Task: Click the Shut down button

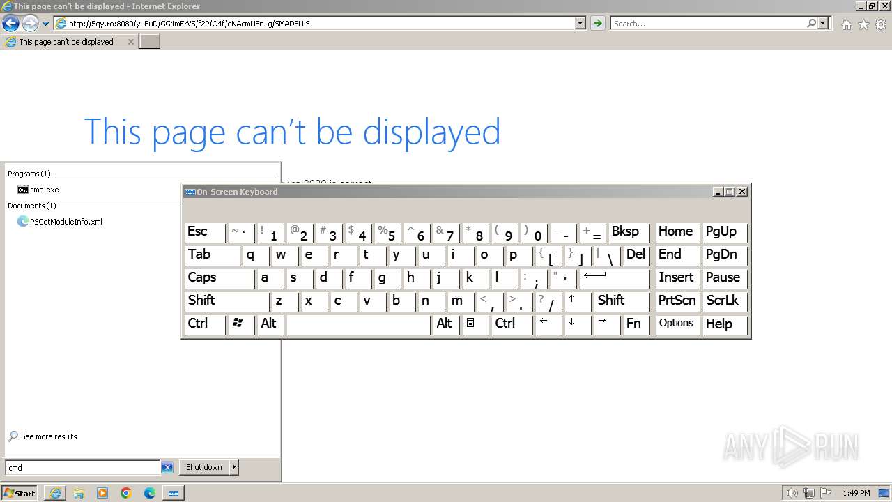Action: [x=203, y=467]
